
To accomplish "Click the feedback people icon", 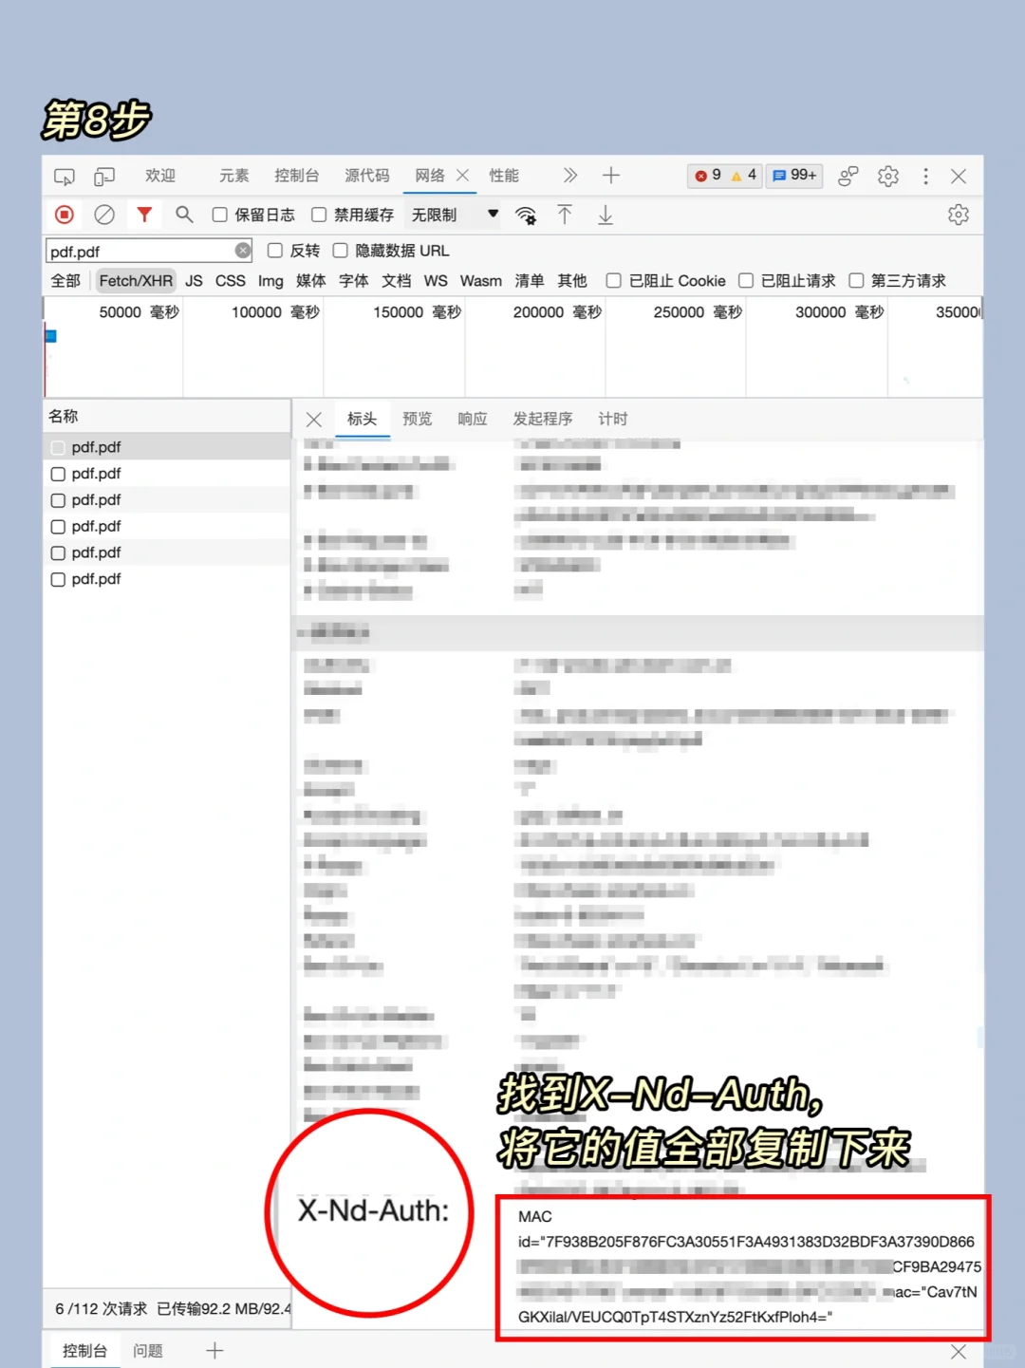I will click(x=848, y=176).
